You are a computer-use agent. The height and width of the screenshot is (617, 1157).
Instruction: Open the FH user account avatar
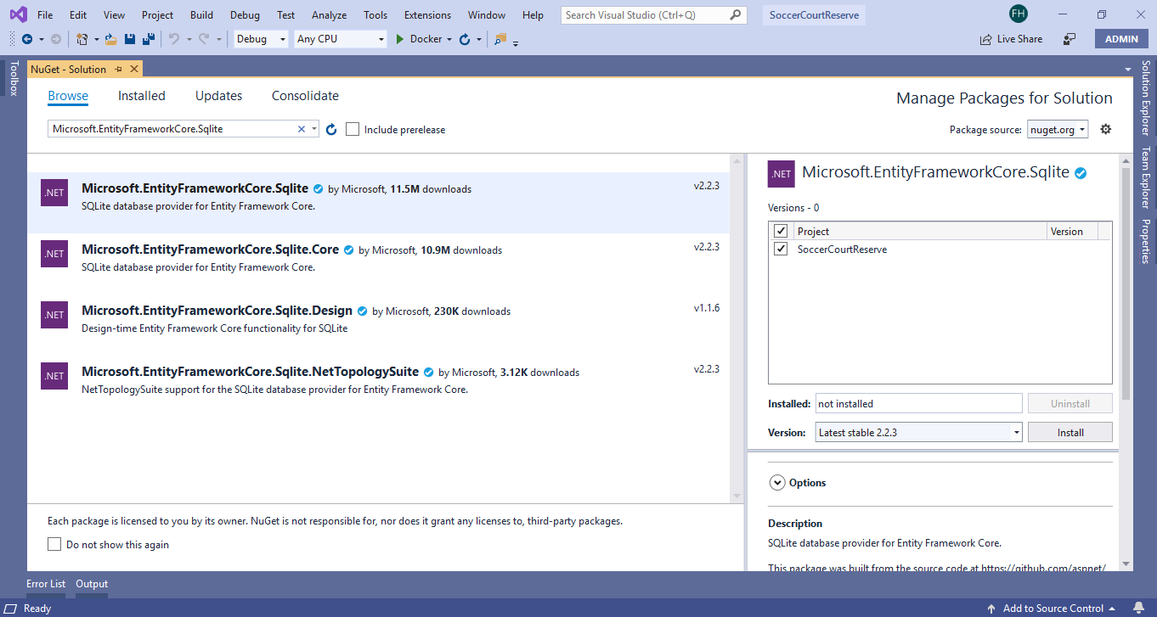pyautogui.click(x=1019, y=14)
